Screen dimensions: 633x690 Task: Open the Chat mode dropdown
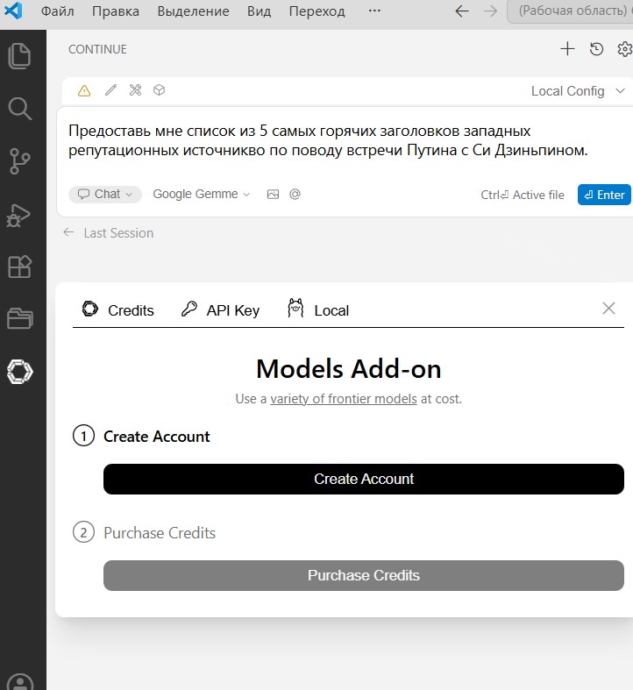coord(104,194)
